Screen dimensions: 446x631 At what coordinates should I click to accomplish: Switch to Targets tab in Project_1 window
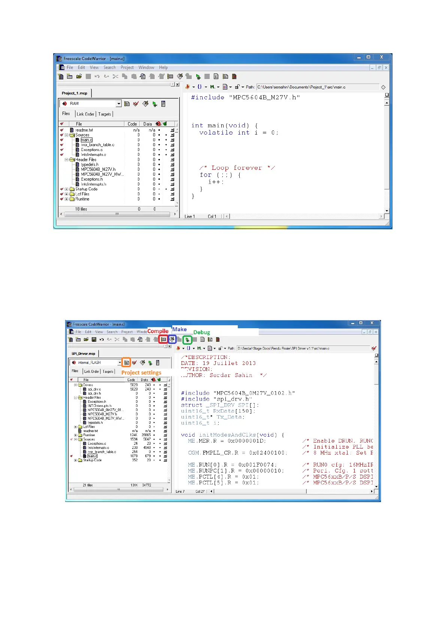(104, 114)
